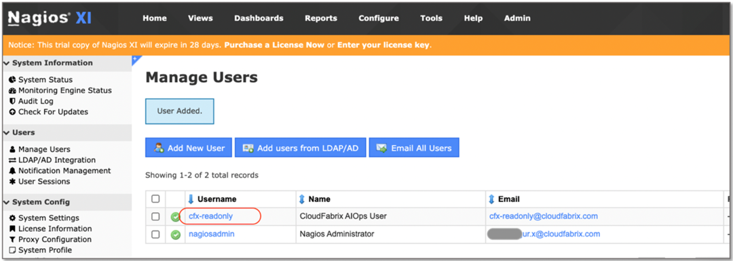Image resolution: width=733 pixels, height=261 pixels.
Task: Click Enter your license key link
Action: [x=383, y=45]
